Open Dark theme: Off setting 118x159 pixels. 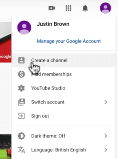[64, 136]
